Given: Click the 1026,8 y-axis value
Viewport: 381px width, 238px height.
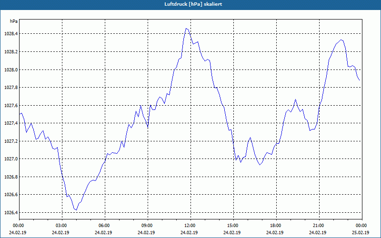Looking at the screenshot, I should (11, 177).
